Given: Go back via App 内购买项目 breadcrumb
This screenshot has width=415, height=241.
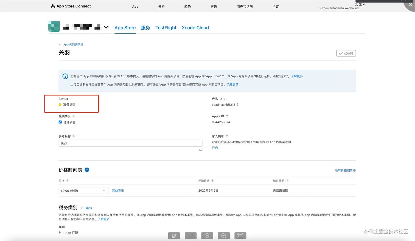Looking at the screenshot, I should 73,44.
